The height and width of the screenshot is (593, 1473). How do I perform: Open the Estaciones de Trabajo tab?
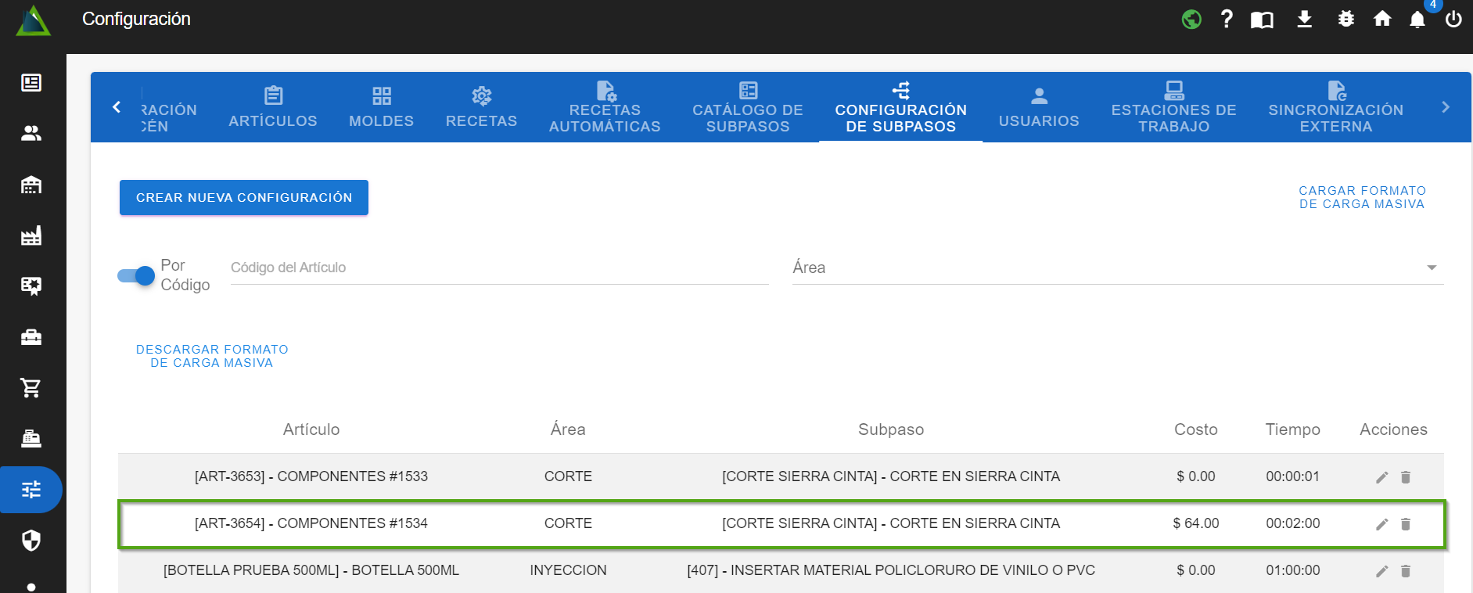1173,107
